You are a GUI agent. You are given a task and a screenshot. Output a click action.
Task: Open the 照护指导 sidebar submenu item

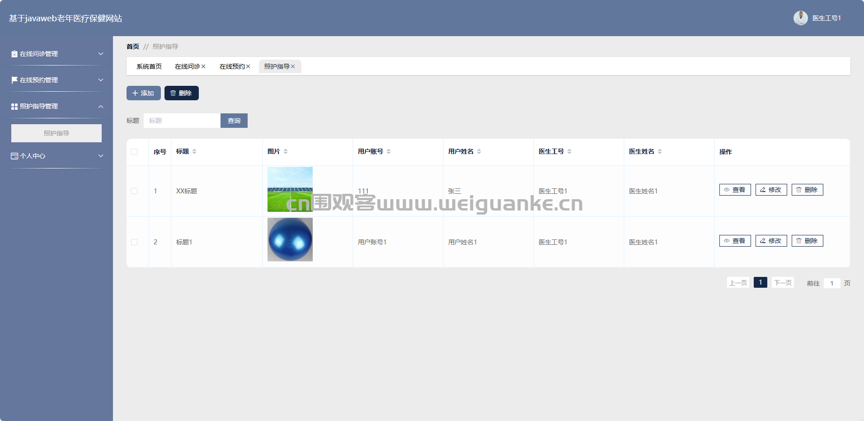[x=56, y=133]
